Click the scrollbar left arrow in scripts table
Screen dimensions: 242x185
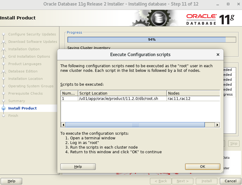tap(63, 125)
